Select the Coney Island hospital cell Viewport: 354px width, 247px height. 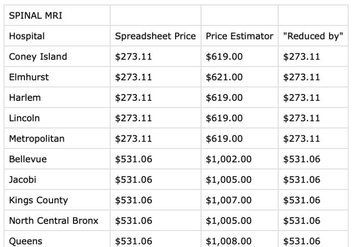point(57,56)
